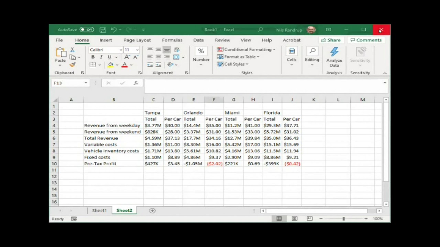Screen dimensions: 440x247
Task: Open Conditional Formatting menu
Action: [246, 49]
